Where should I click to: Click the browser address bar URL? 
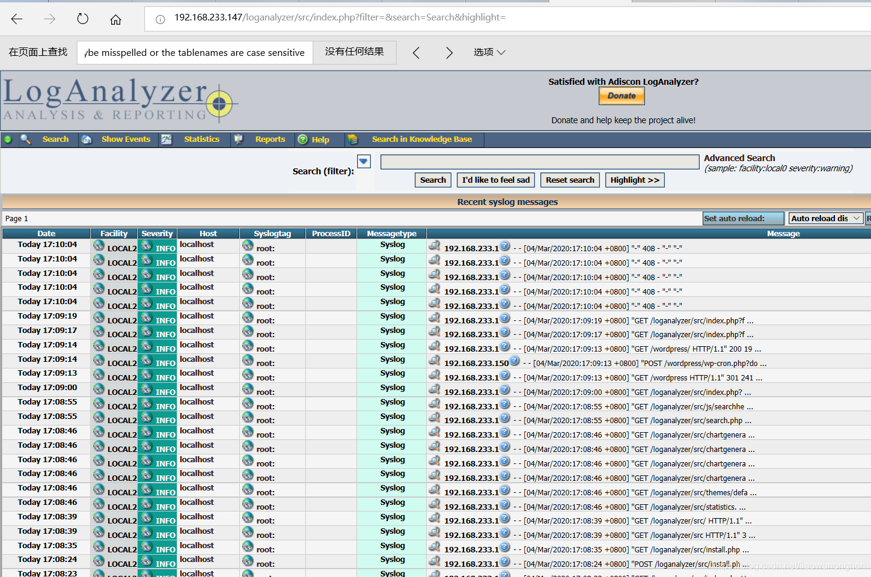(340, 17)
